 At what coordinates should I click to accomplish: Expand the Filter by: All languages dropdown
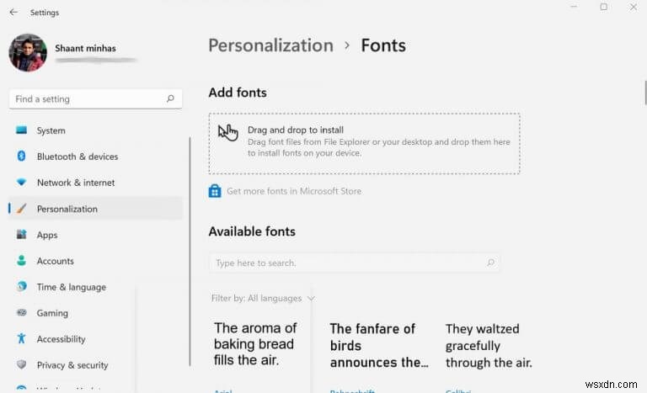[x=263, y=298]
